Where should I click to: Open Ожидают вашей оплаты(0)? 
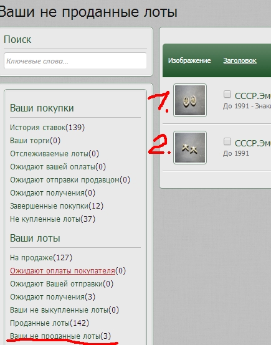[x=58, y=166]
